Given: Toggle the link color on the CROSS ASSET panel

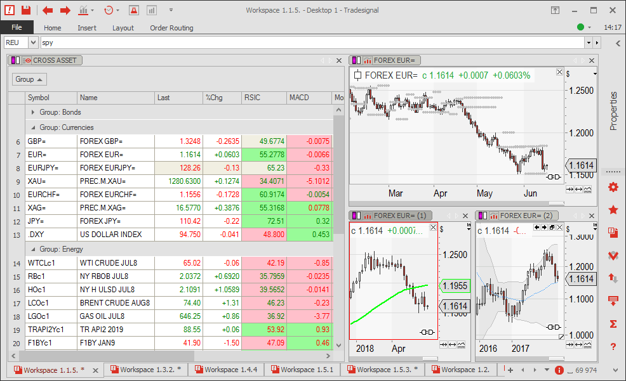Looking at the screenshot, I should [16, 61].
